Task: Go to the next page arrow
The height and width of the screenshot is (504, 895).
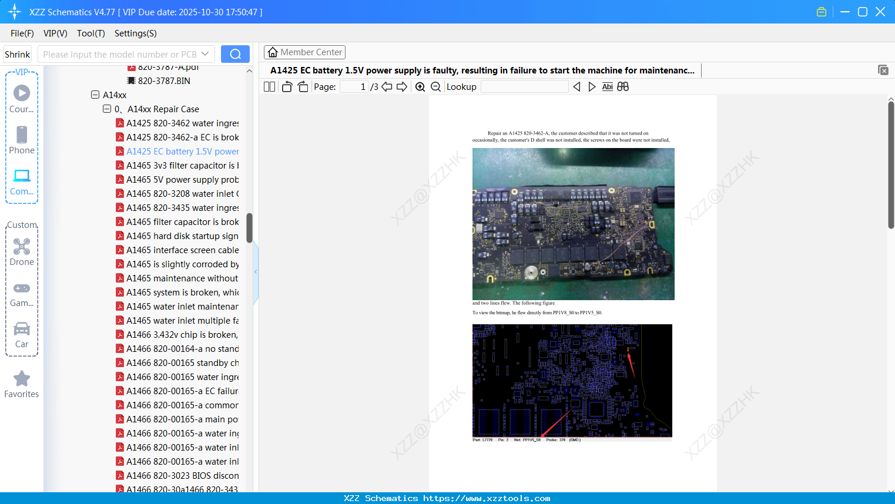Action: (x=402, y=87)
